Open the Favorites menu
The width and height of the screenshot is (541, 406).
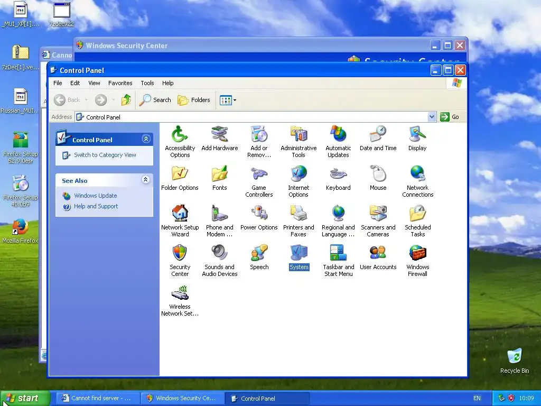tap(120, 83)
